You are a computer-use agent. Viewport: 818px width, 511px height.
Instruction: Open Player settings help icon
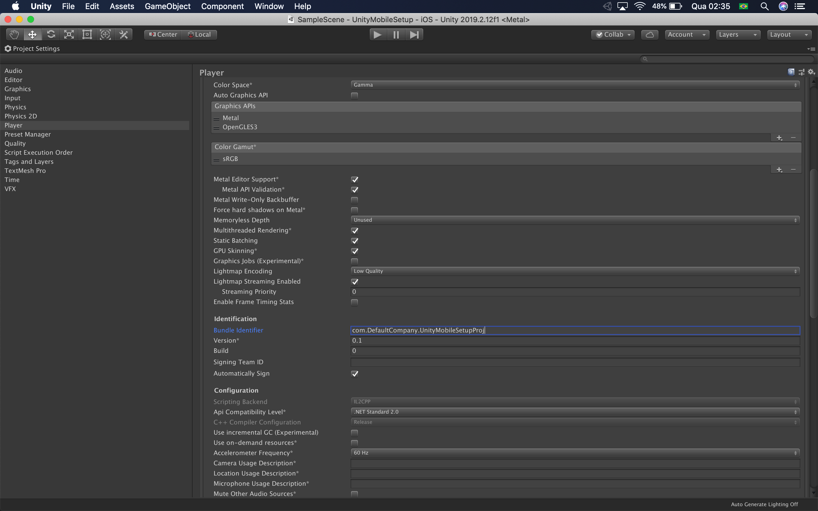pyautogui.click(x=791, y=72)
